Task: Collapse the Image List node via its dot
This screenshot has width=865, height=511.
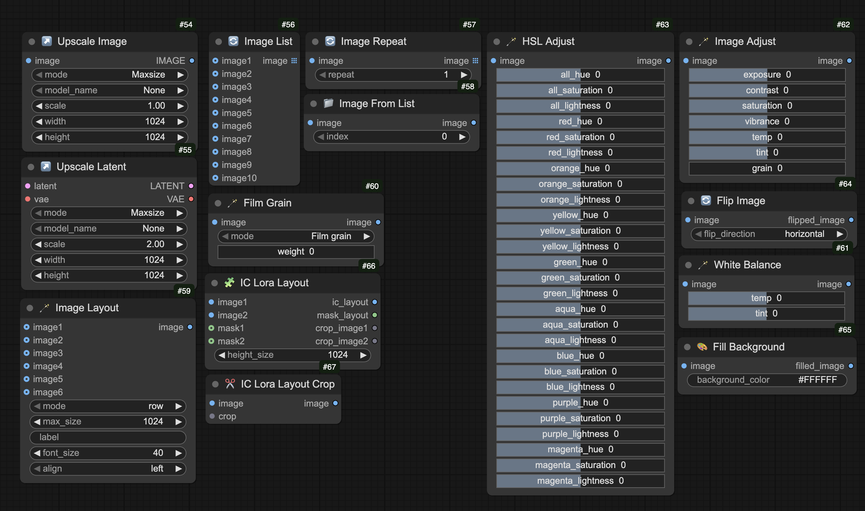Action: [x=219, y=42]
